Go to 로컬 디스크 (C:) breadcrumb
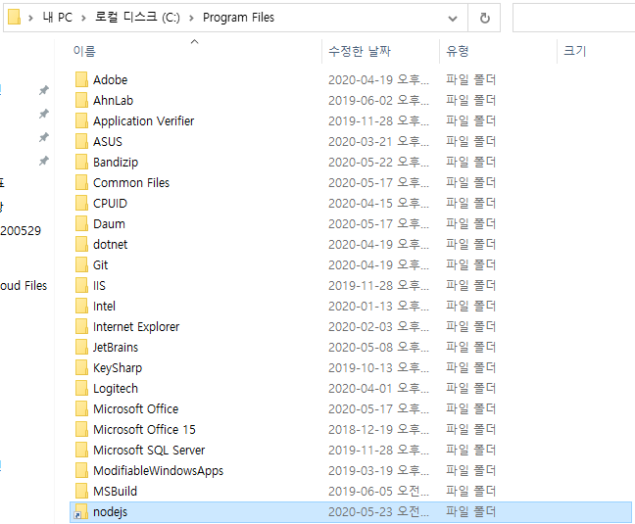Image resolution: width=635 pixels, height=524 pixels. (137, 18)
